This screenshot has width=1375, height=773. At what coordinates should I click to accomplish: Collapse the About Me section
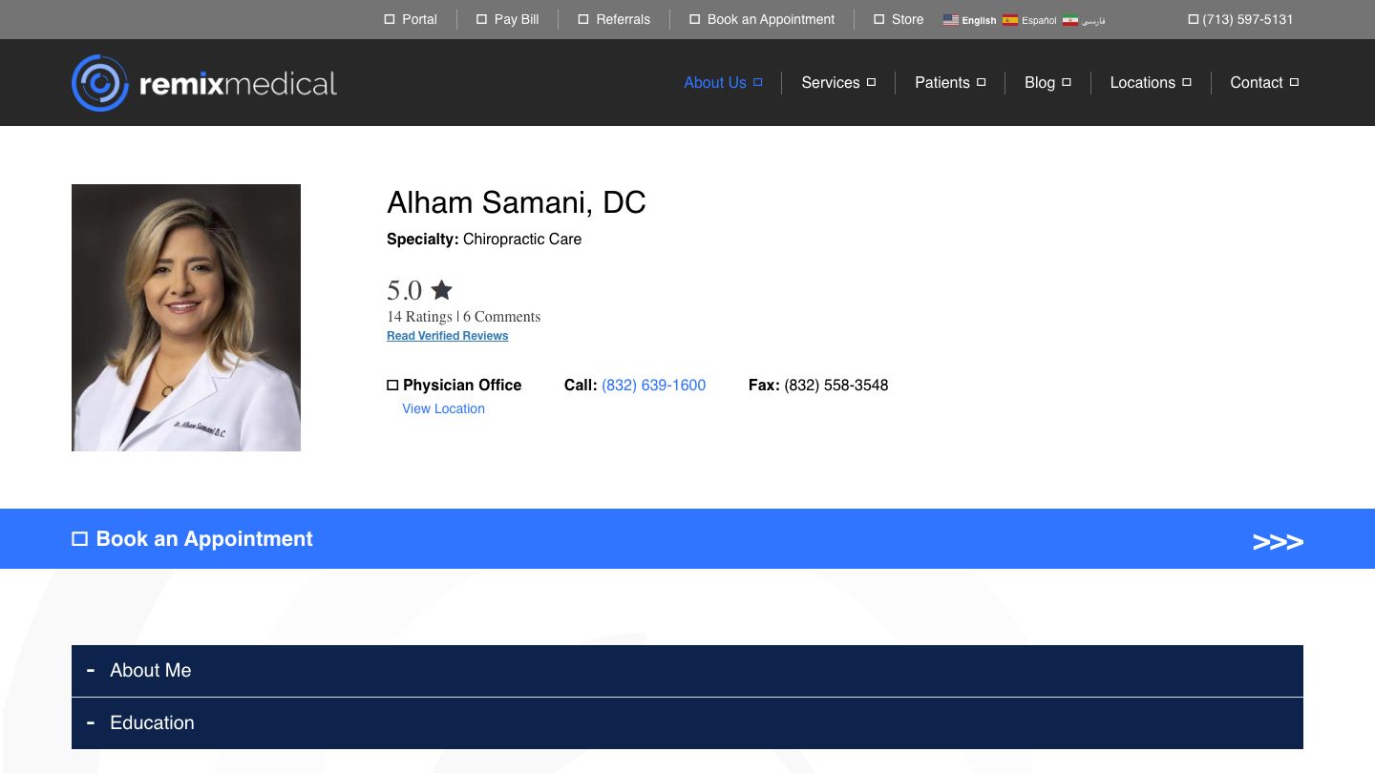[x=91, y=670]
